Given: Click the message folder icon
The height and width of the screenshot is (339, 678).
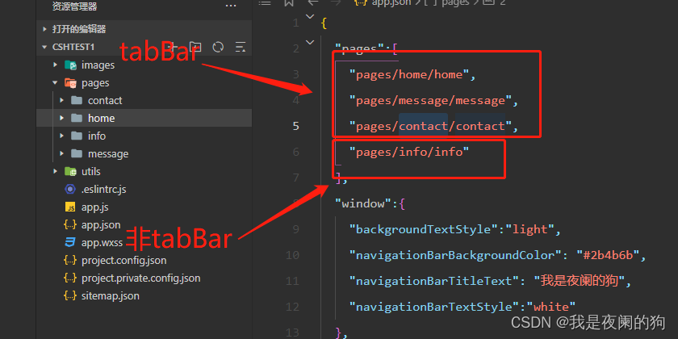Looking at the screenshot, I should coord(77,154).
